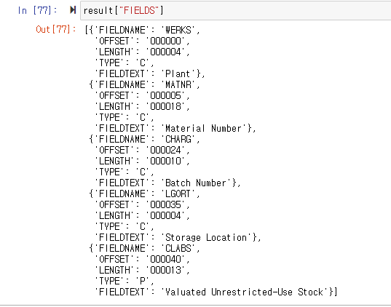Click the 'TYPE': 'P' line
Image resolution: width=391 pixels, height=307 pixels.
(x=125, y=282)
